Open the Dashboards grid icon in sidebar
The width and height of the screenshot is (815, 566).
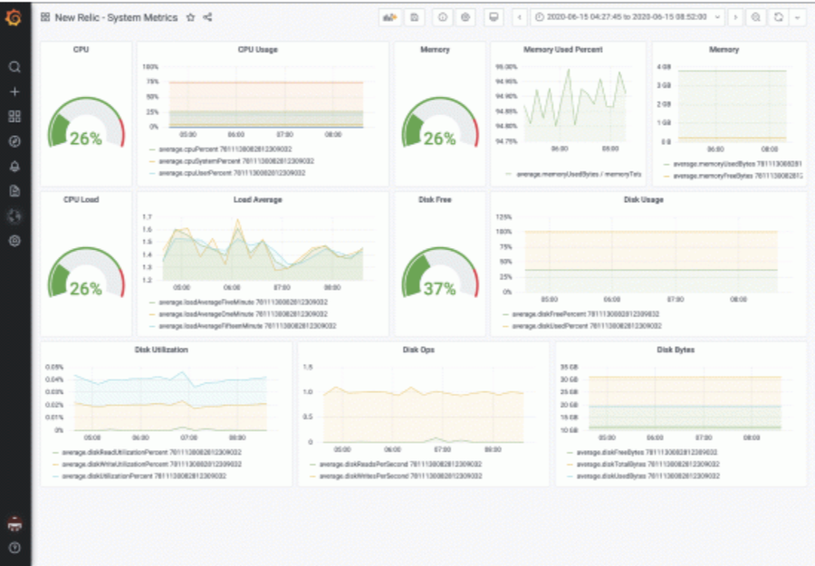(14, 117)
